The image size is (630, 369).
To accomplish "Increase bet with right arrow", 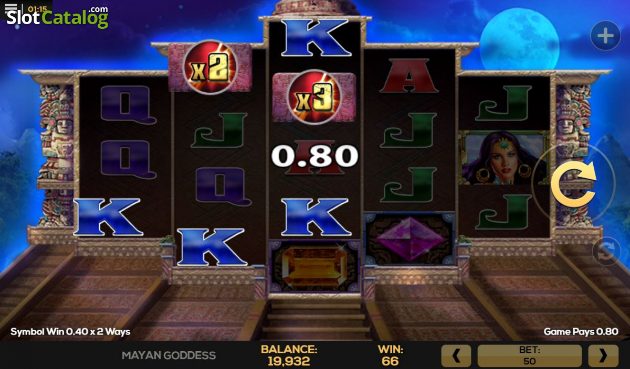I will pos(603,356).
